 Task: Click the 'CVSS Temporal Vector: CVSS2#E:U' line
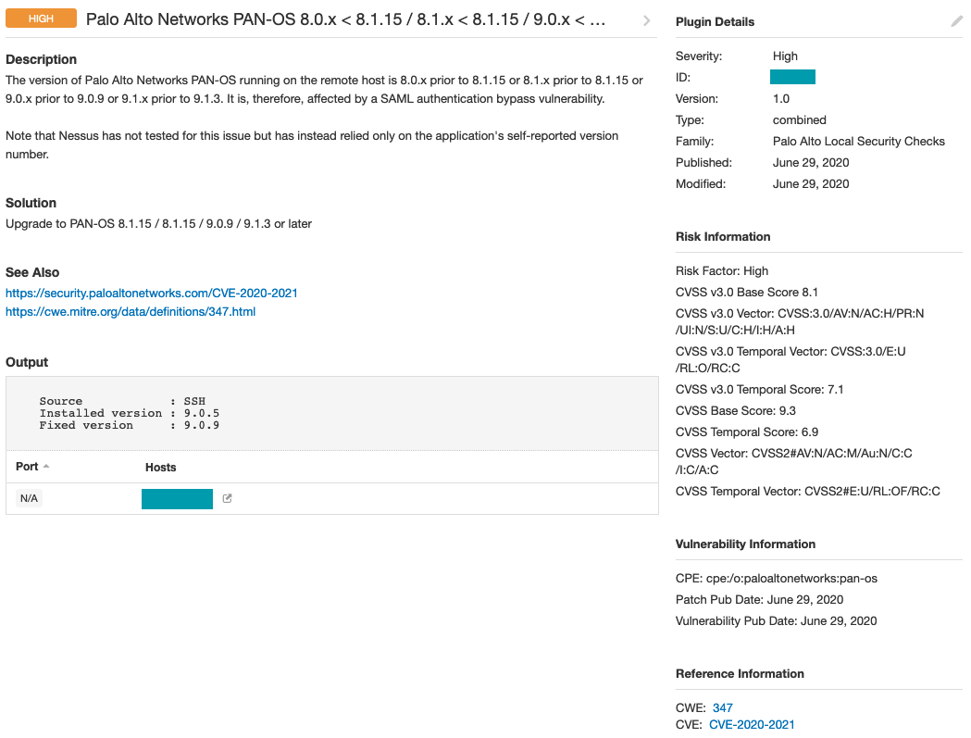(808, 492)
